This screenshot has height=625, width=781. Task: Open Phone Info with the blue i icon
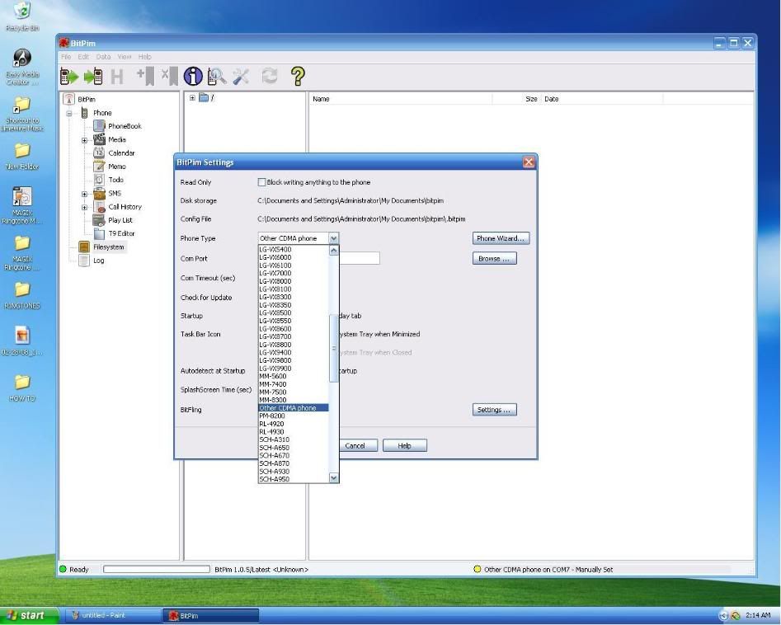click(193, 76)
